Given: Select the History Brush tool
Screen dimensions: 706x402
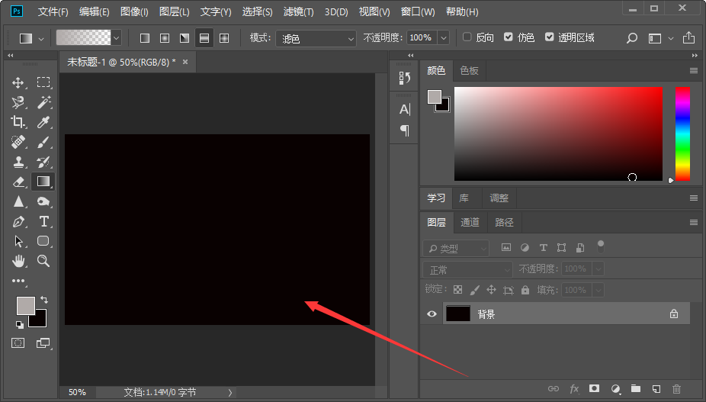Looking at the screenshot, I should click(43, 162).
